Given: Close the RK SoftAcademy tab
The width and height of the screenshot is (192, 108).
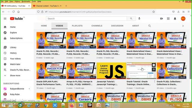Looking at the screenshot, I should pyautogui.click(x=29, y=6).
